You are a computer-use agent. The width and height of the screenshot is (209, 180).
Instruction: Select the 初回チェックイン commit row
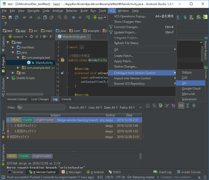pos(74,137)
